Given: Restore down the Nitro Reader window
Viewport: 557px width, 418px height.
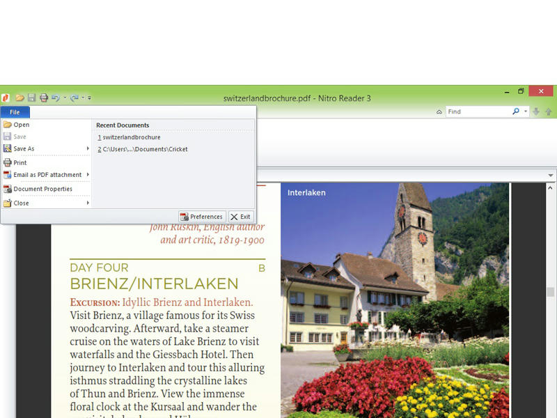Looking at the screenshot, I should click(521, 91).
